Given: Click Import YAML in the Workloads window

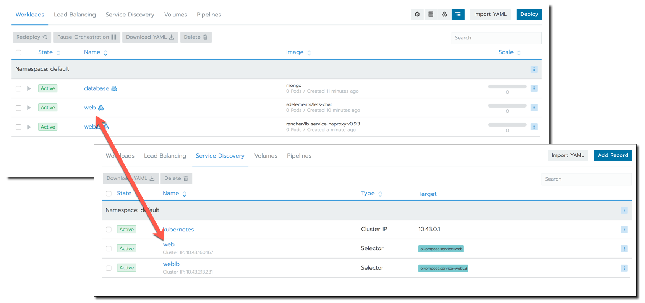Looking at the screenshot, I should coord(490,14).
